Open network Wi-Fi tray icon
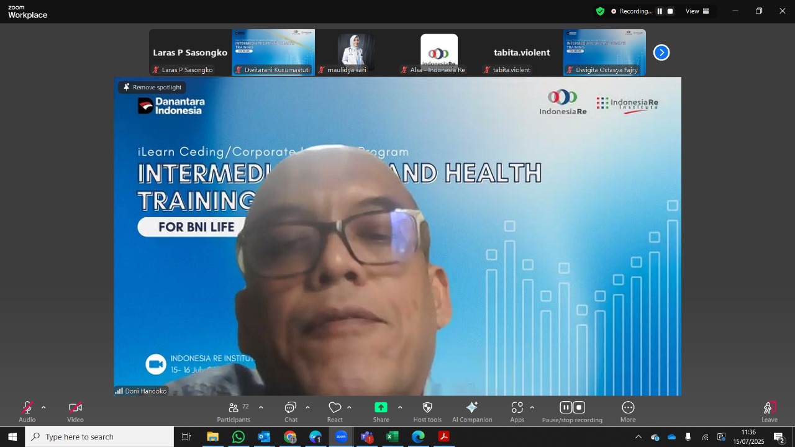Viewport: 795px width, 447px height. point(705,437)
